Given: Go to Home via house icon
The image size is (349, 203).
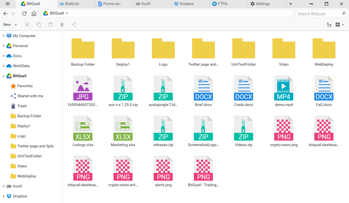Looking at the screenshot, I should pos(34,14).
